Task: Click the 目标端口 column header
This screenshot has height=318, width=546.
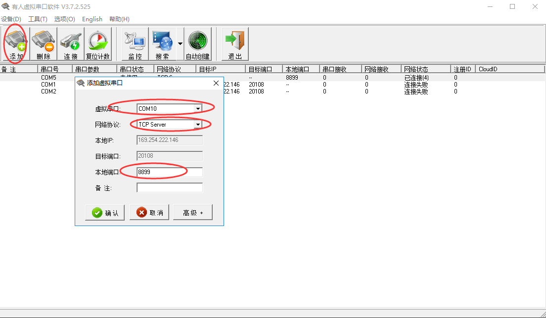Action: pos(264,69)
